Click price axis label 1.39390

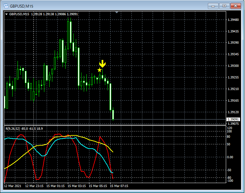(x=233, y=42)
